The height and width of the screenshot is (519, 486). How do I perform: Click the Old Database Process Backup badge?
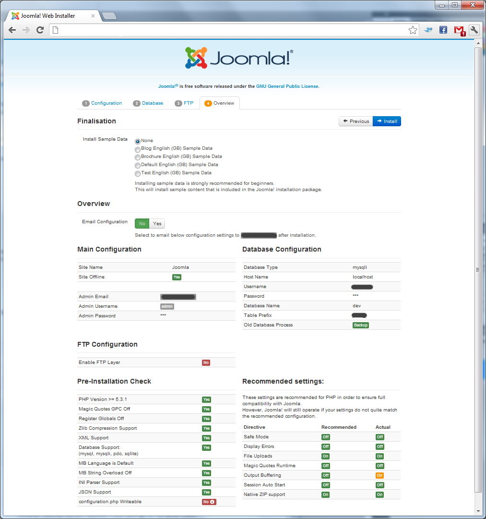[x=361, y=325]
